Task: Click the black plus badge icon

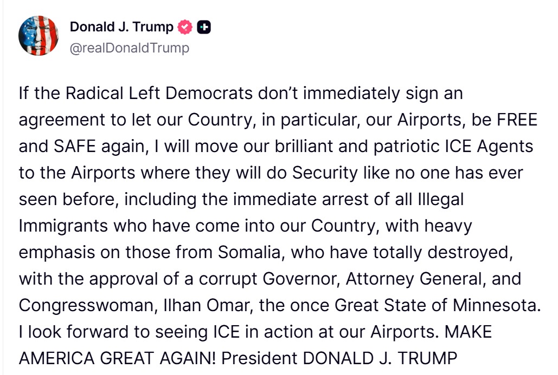Action: (x=204, y=27)
